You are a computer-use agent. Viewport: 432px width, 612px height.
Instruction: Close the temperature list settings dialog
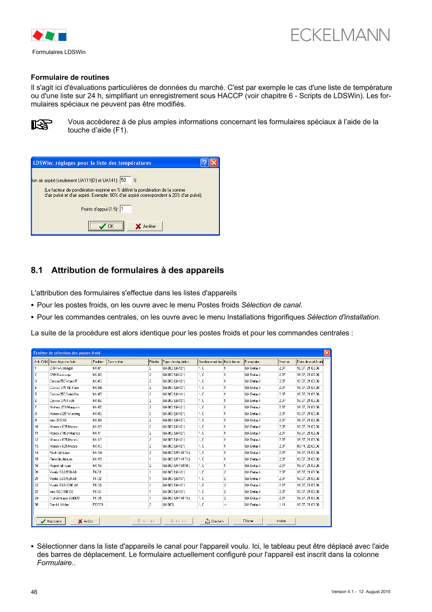tap(214, 163)
